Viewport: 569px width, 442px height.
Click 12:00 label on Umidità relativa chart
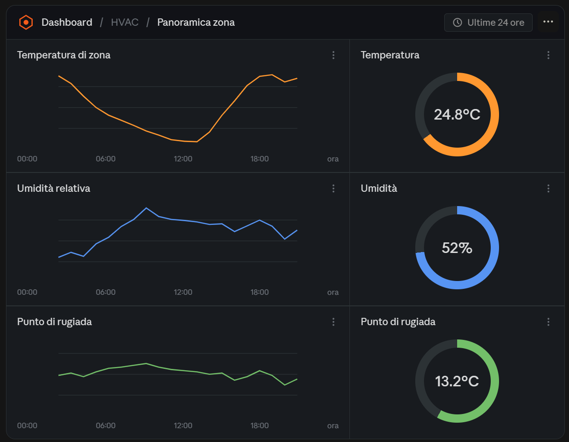[x=183, y=292]
